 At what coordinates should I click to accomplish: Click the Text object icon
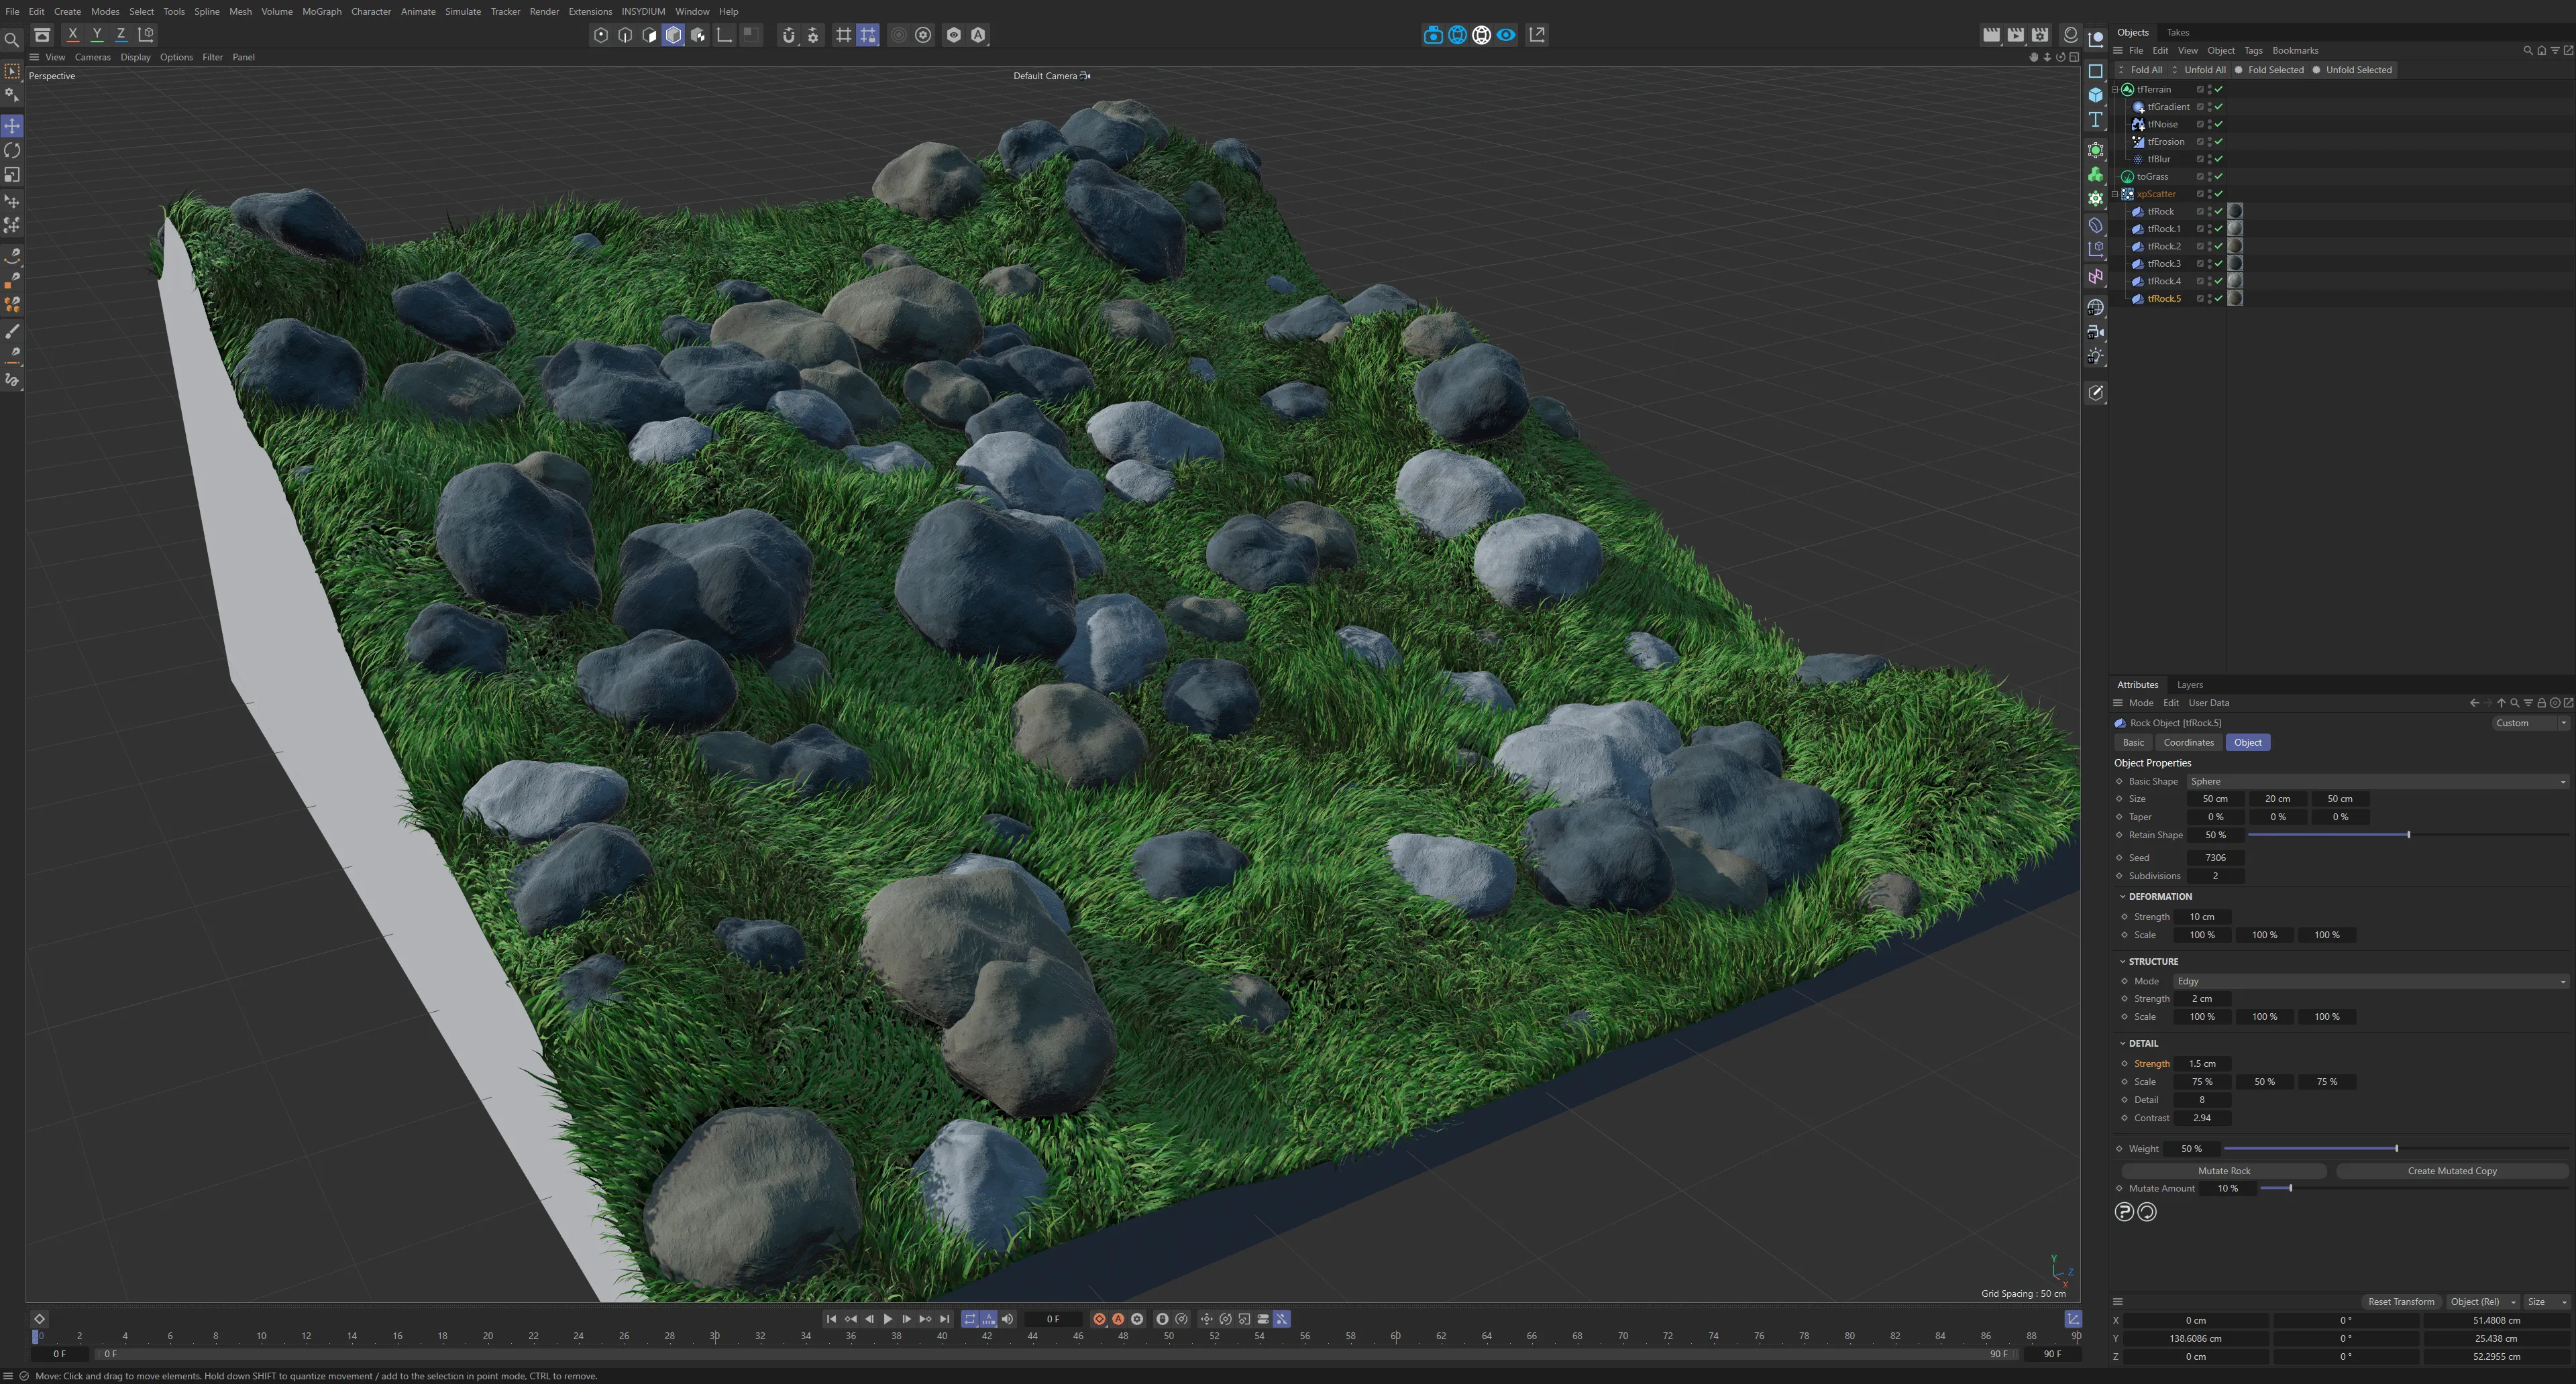(x=2095, y=120)
